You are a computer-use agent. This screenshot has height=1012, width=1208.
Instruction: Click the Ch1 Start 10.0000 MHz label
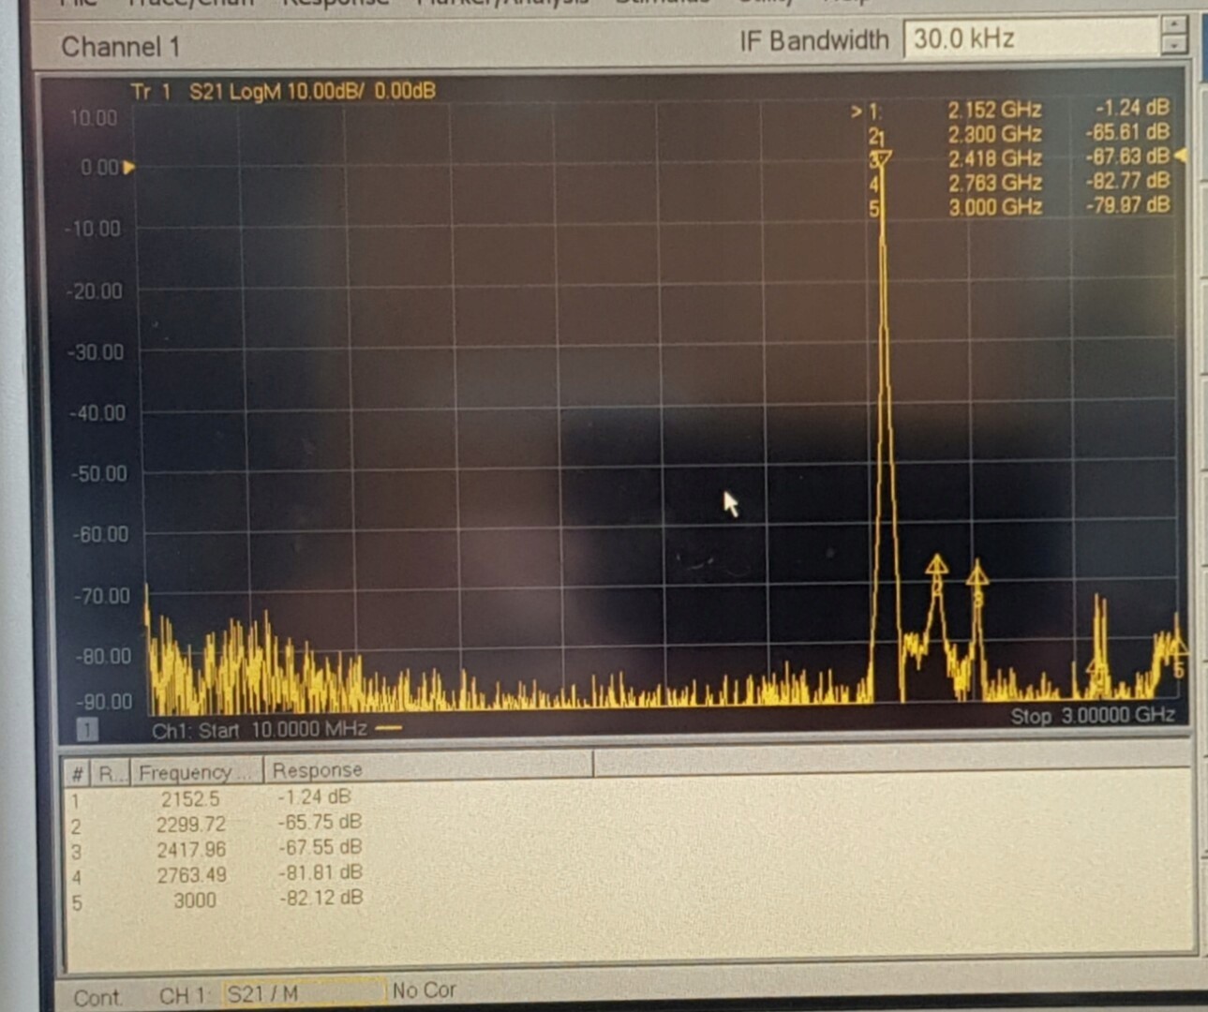[x=260, y=730]
